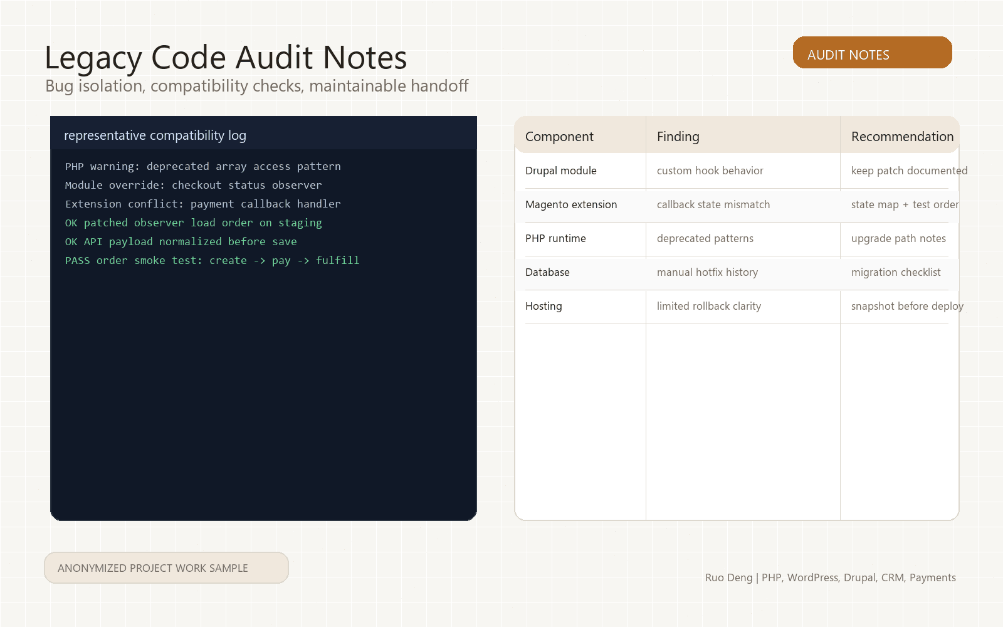Select the Legacy Code Audit Notes title
Viewport: 1003px width, 627px height.
click(226, 58)
